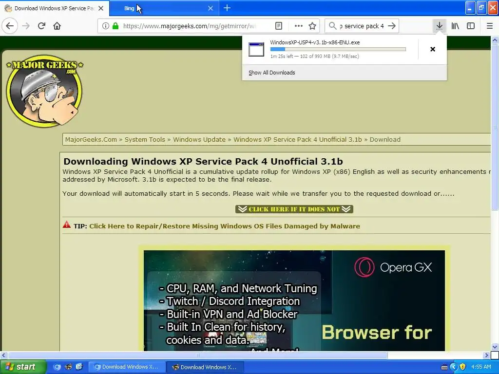Click the search magnifier icon
499x374 pixels.
tap(332, 26)
